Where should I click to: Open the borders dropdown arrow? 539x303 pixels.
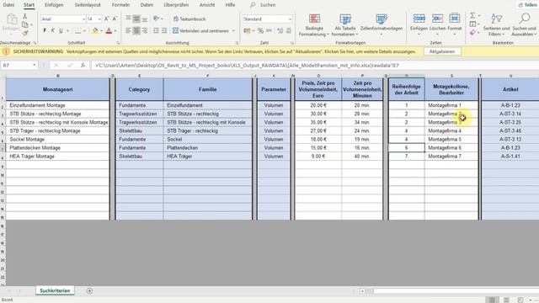pos(84,31)
